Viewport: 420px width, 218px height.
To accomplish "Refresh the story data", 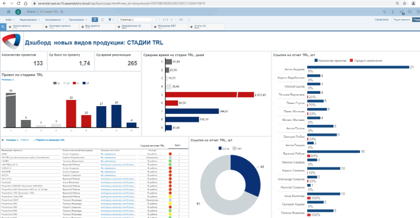I will coord(103,20).
